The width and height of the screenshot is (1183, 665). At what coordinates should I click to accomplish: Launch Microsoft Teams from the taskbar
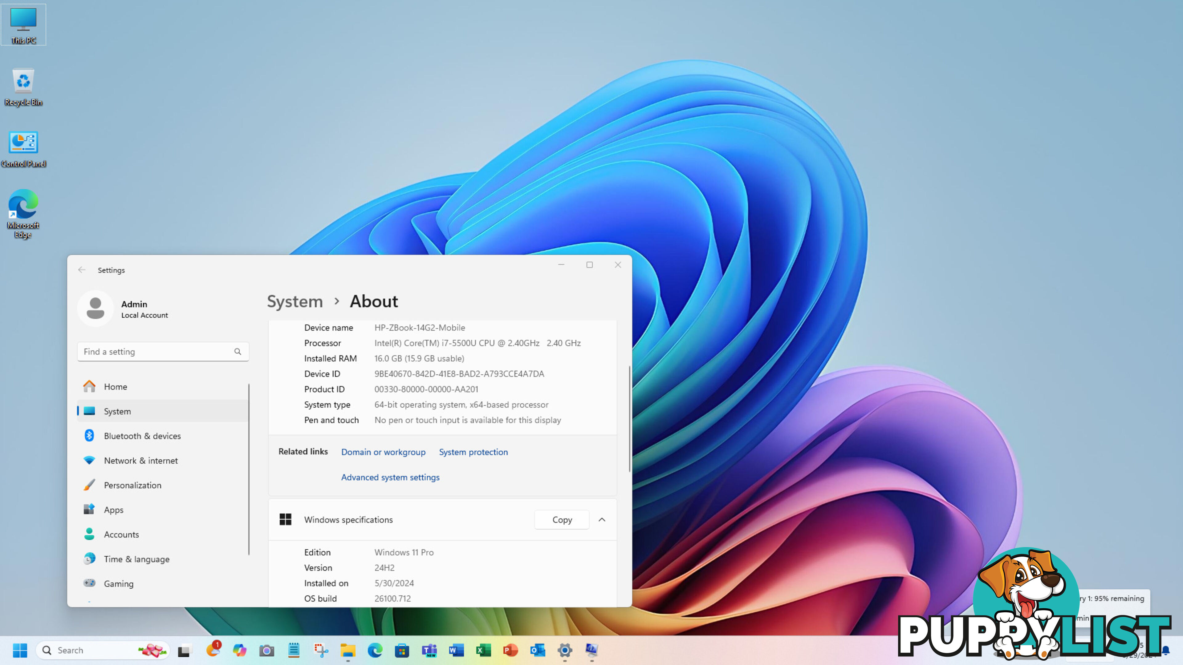pyautogui.click(x=429, y=650)
